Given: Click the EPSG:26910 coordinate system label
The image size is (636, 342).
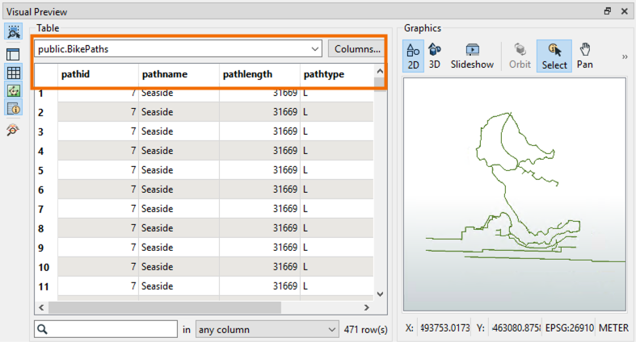Looking at the screenshot, I should pyautogui.click(x=569, y=327).
